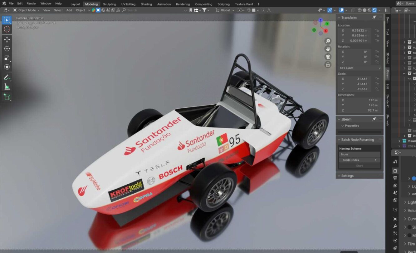
Task: Toggle viewport overlays display
Action: click(x=341, y=10)
